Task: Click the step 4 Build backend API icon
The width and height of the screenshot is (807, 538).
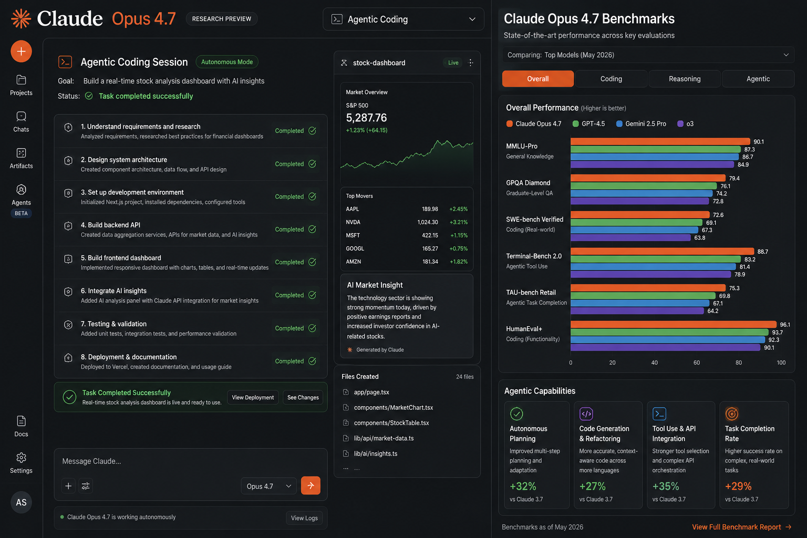Action: (68, 226)
